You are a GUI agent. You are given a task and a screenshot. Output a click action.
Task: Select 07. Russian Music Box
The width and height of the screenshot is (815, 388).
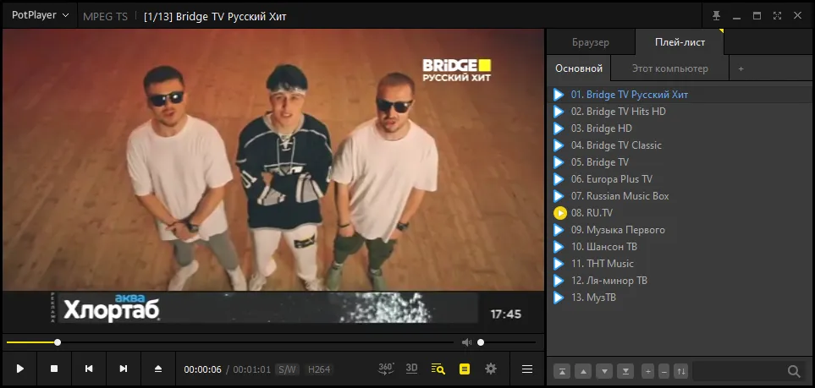(680, 196)
